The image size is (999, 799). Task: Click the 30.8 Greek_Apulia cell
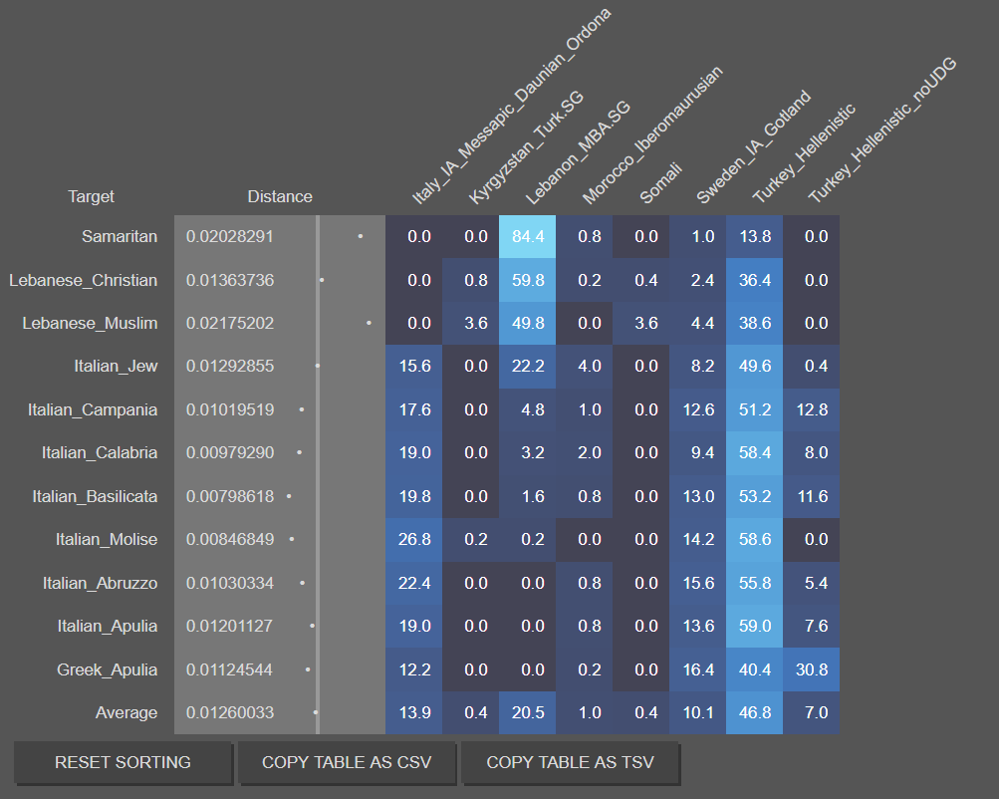[811, 669]
